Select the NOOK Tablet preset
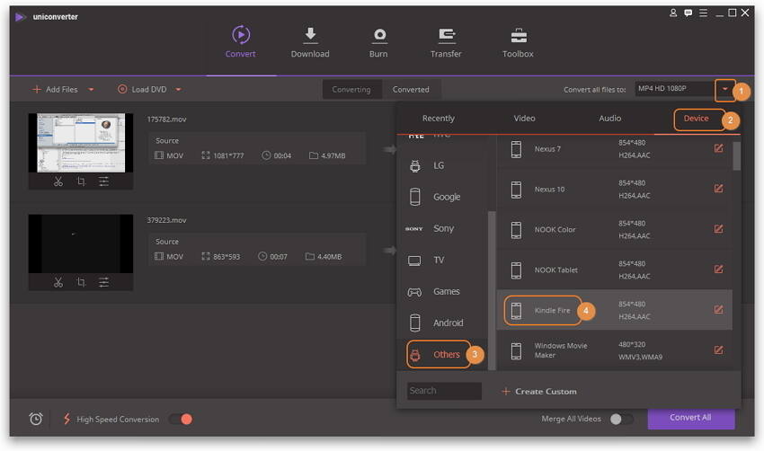This screenshot has height=451, width=764. click(614, 270)
